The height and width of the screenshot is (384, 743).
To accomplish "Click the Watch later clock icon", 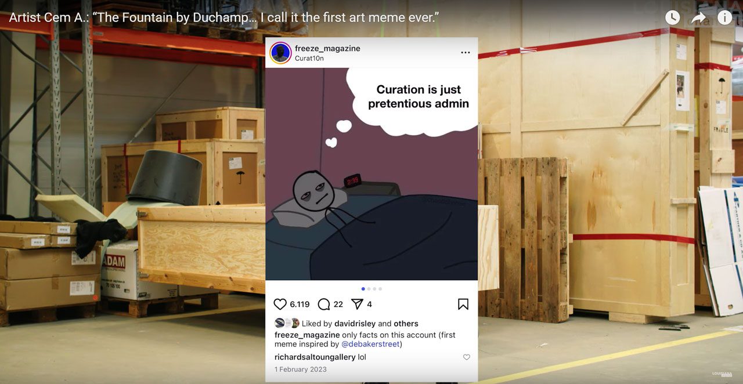I will pos(672,18).
